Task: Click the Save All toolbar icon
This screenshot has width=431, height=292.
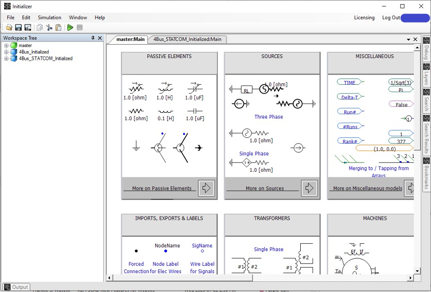Action: [x=28, y=28]
